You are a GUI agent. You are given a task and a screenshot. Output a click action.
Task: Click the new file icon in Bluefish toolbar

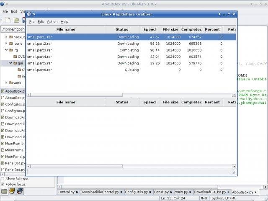(x=8, y=20)
